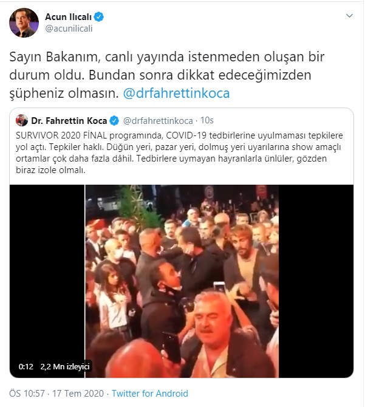This screenshot has height=407, width=365.
Task: Click the 2,2 Mn izleyici view count
Action: pos(65,366)
